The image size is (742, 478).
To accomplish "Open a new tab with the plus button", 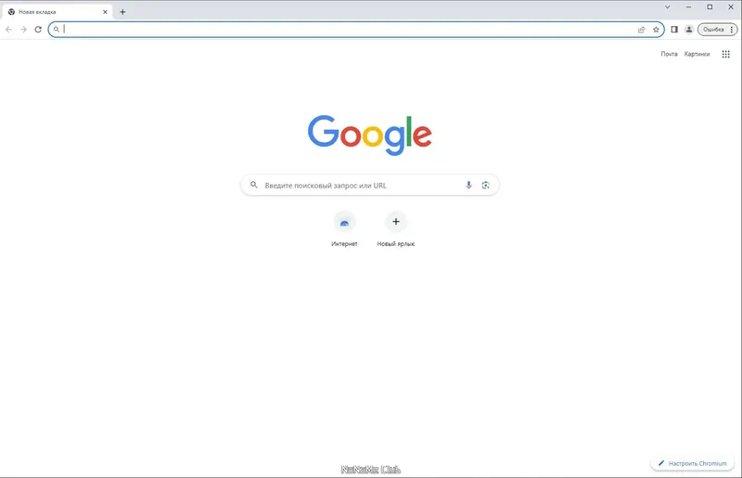I will pos(122,12).
